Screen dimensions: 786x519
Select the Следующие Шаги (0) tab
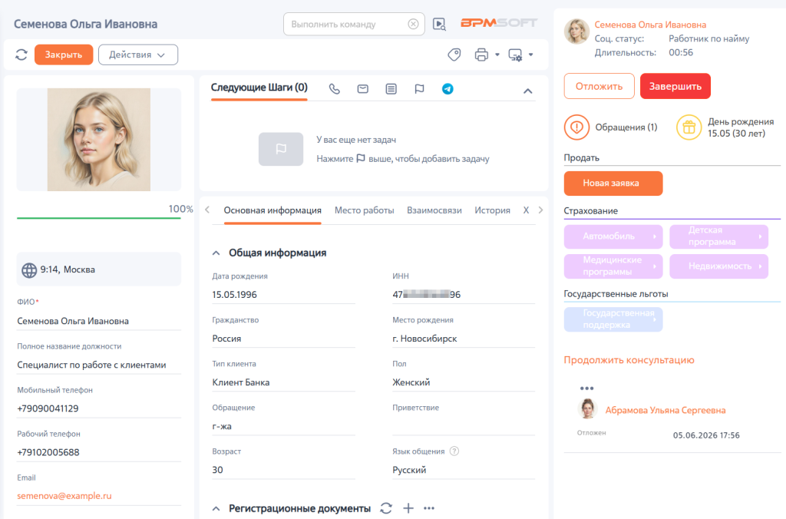[x=259, y=88]
